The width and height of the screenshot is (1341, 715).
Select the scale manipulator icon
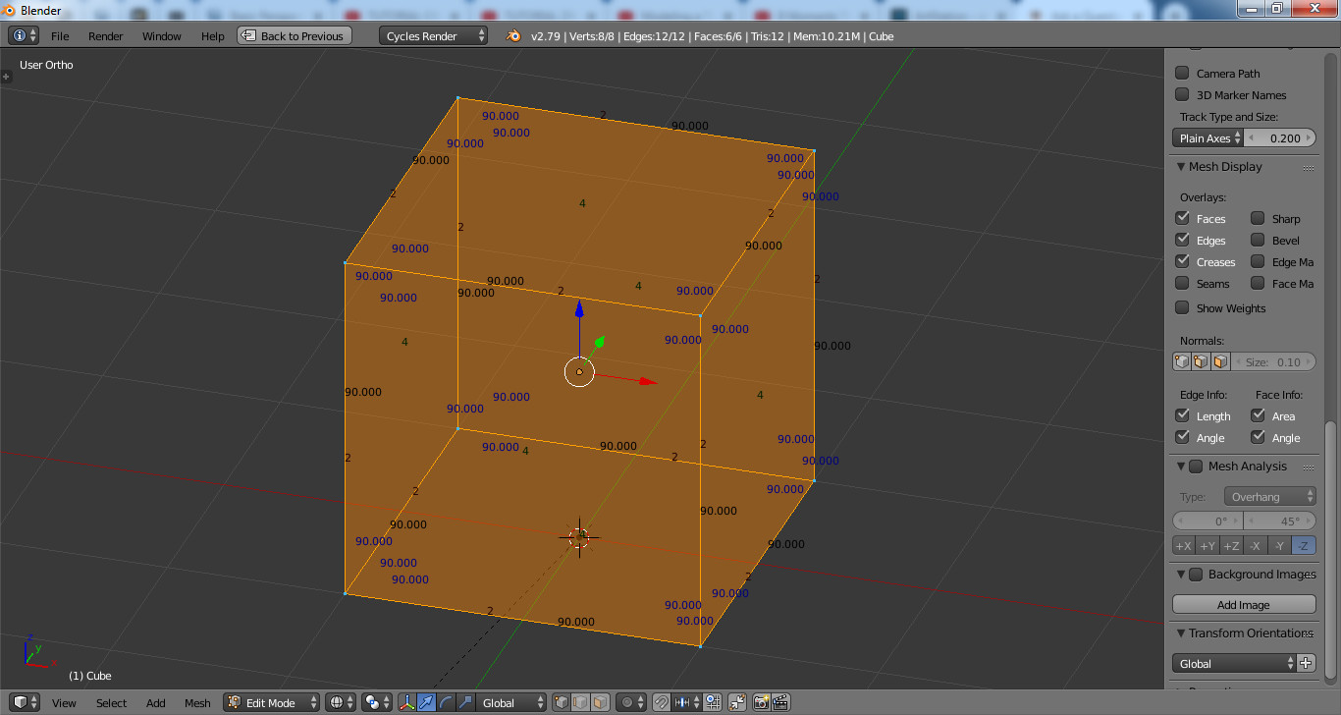[464, 703]
